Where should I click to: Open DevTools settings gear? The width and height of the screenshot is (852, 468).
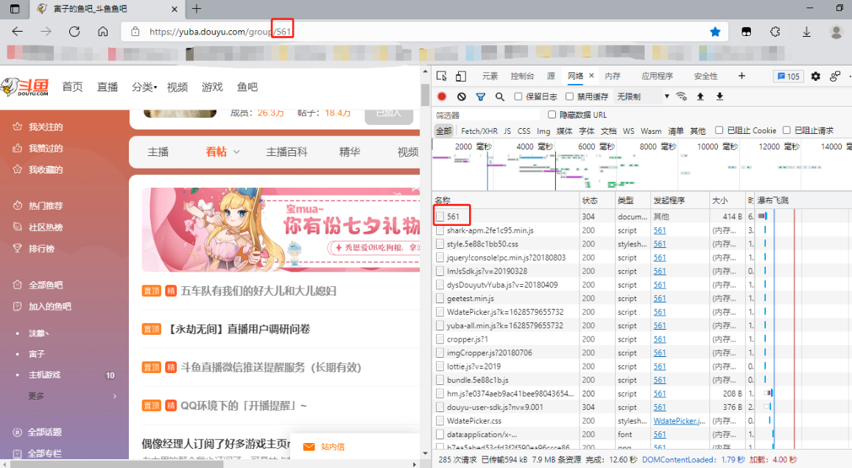[816, 77]
